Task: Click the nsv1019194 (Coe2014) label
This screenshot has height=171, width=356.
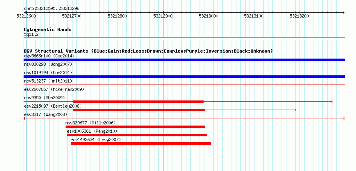Action: point(48,73)
